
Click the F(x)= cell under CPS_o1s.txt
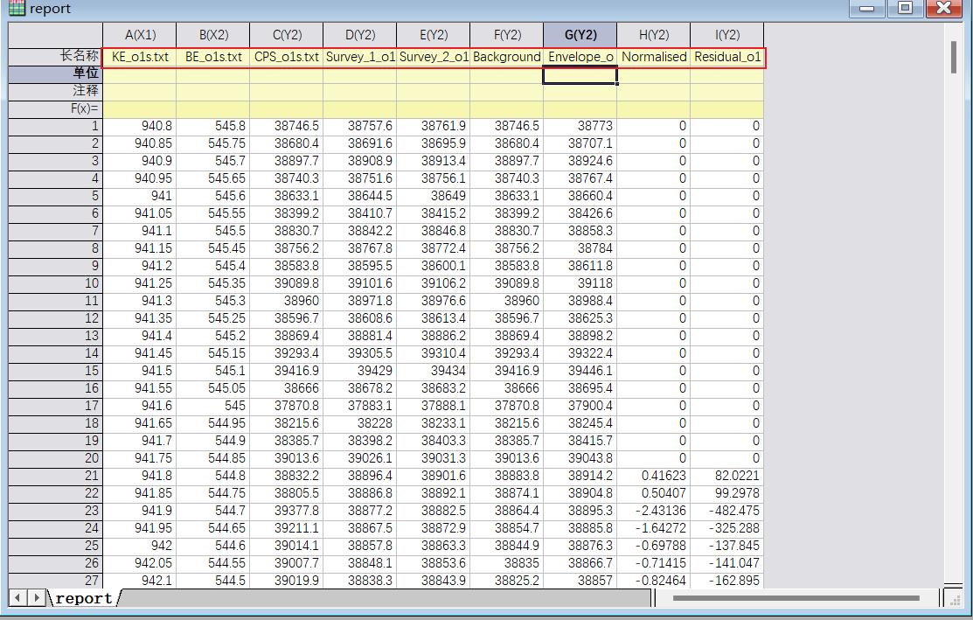286,109
